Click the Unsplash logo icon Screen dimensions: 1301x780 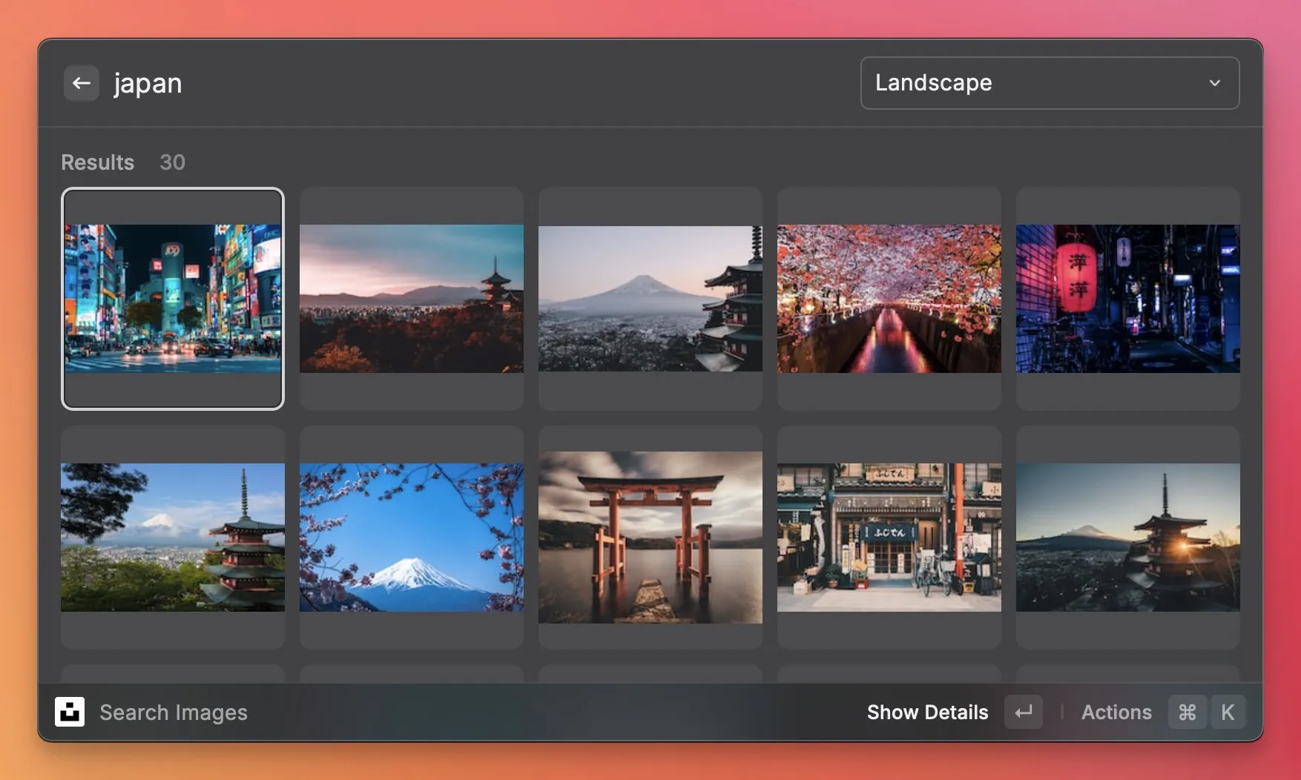pyautogui.click(x=70, y=712)
